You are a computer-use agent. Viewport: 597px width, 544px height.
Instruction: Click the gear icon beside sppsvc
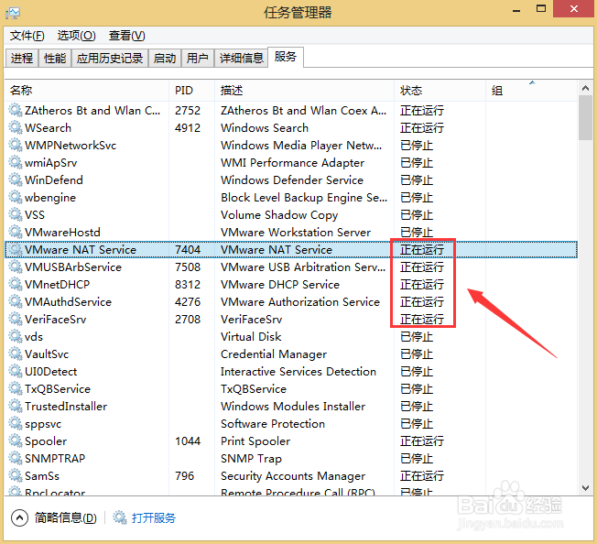(16, 423)
